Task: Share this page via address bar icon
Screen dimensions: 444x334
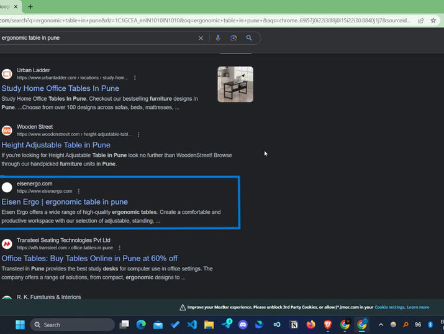Action: point(421,21)
